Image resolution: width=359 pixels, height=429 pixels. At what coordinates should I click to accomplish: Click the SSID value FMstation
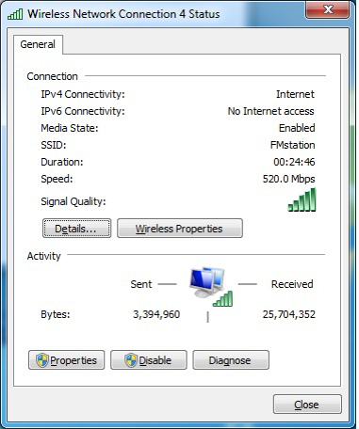click(292, 145)
